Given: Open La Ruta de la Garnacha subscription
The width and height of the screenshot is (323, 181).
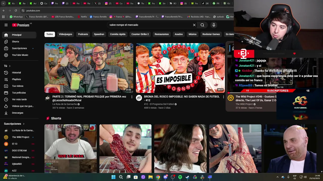Looking at the screenshot, I should pyautogui.click(x=19, y=130).
